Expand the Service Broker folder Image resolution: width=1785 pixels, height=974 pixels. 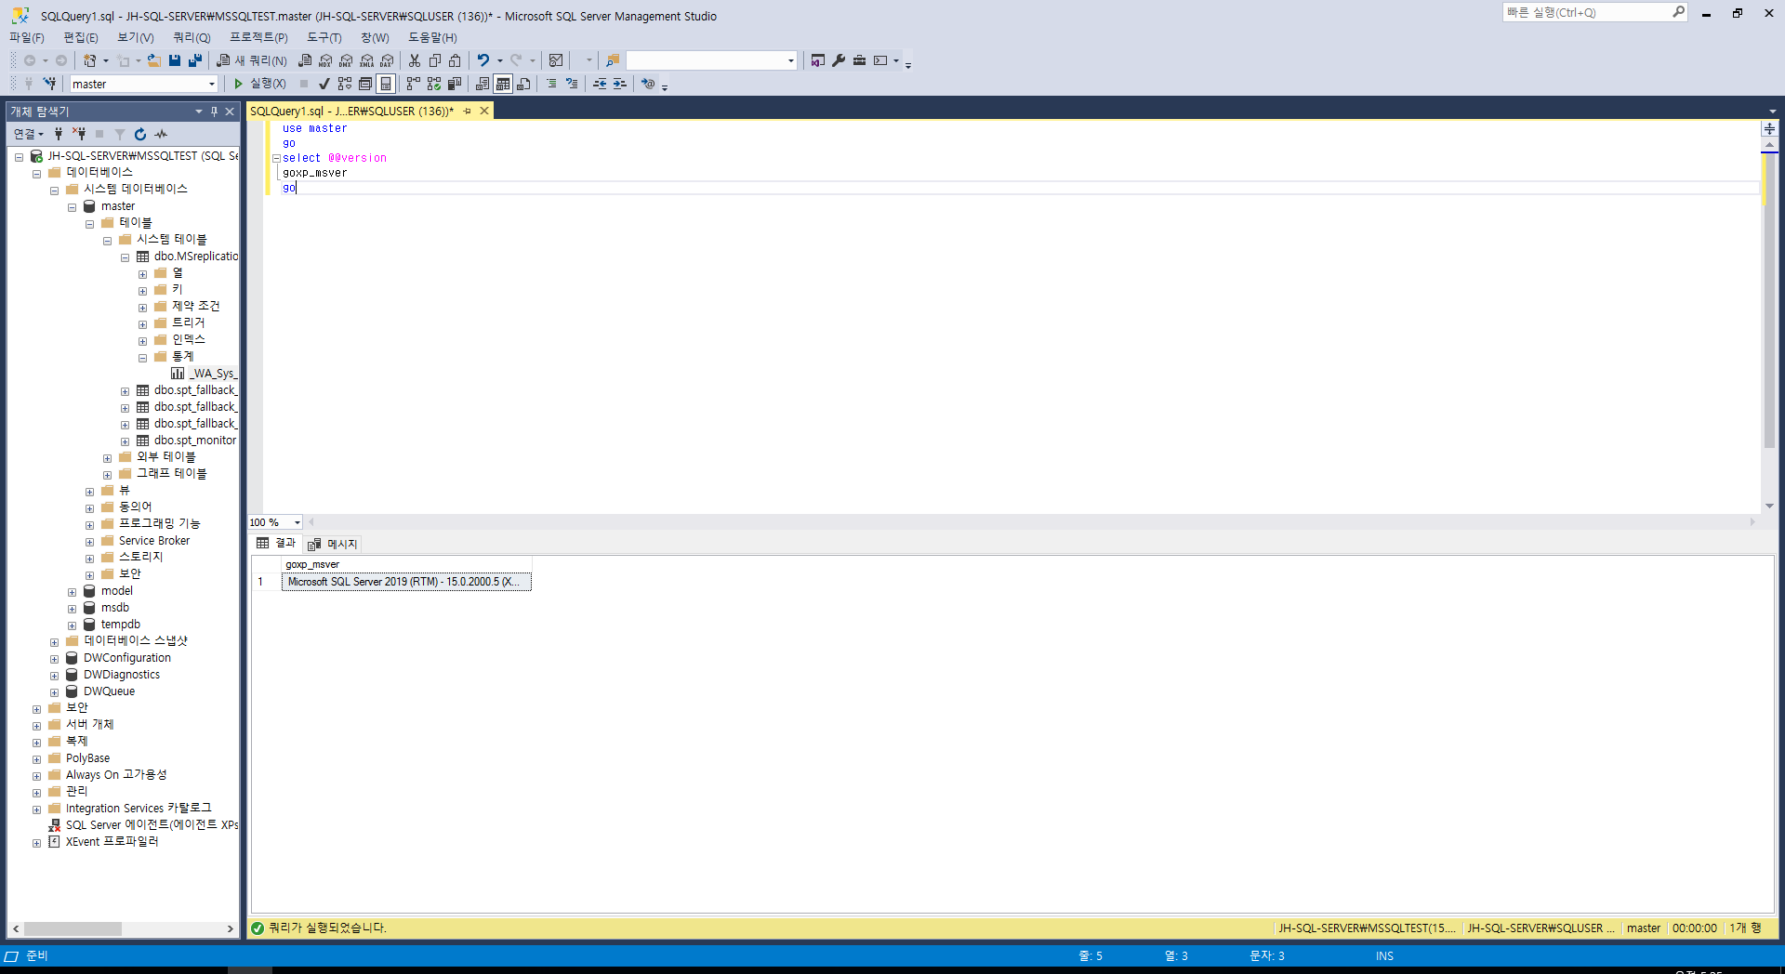click(89, 542)
